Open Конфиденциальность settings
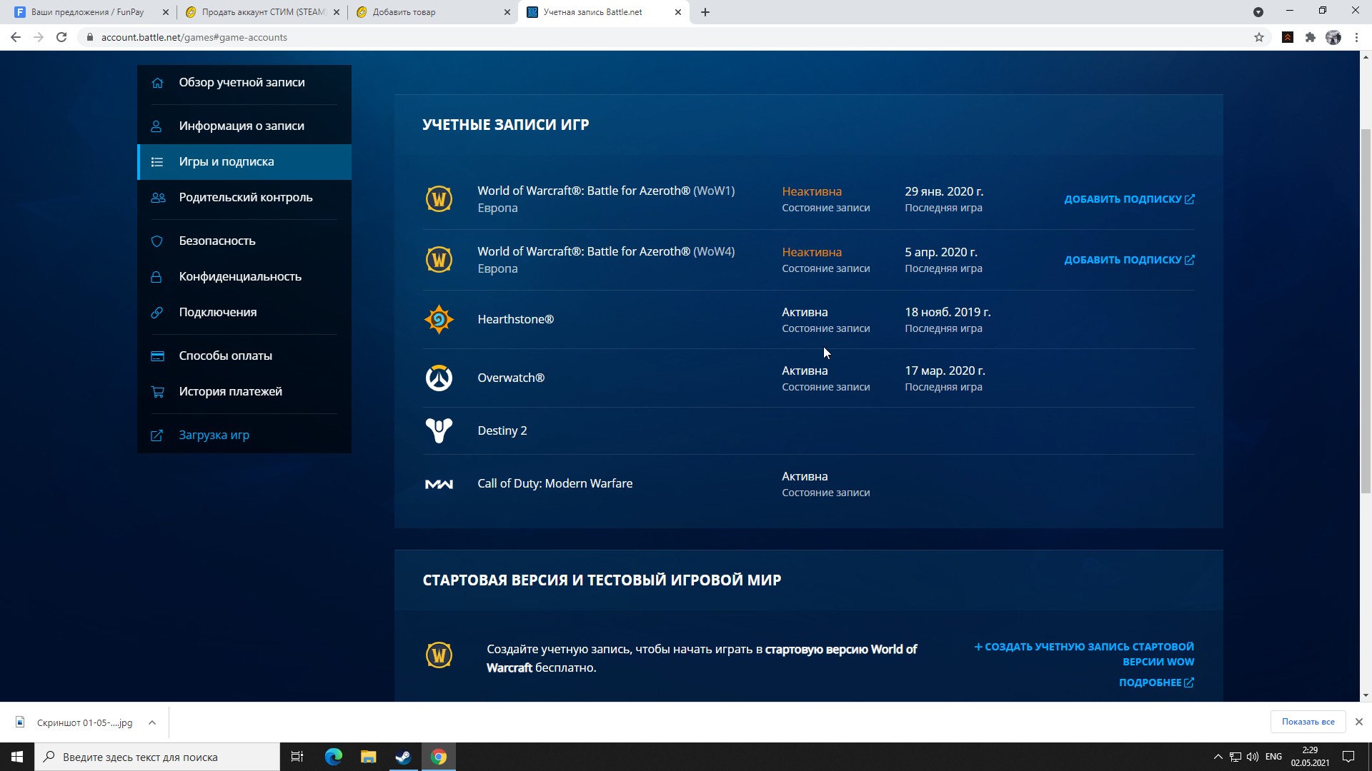Viewport: 1372px width, 771px height. pos(244,277)
